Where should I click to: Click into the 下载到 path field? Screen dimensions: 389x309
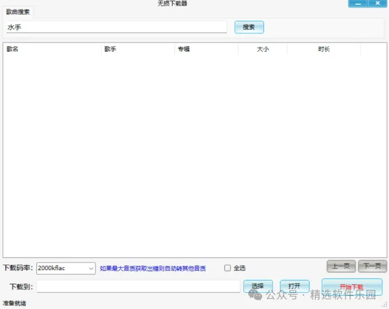[x=138, y=287]
